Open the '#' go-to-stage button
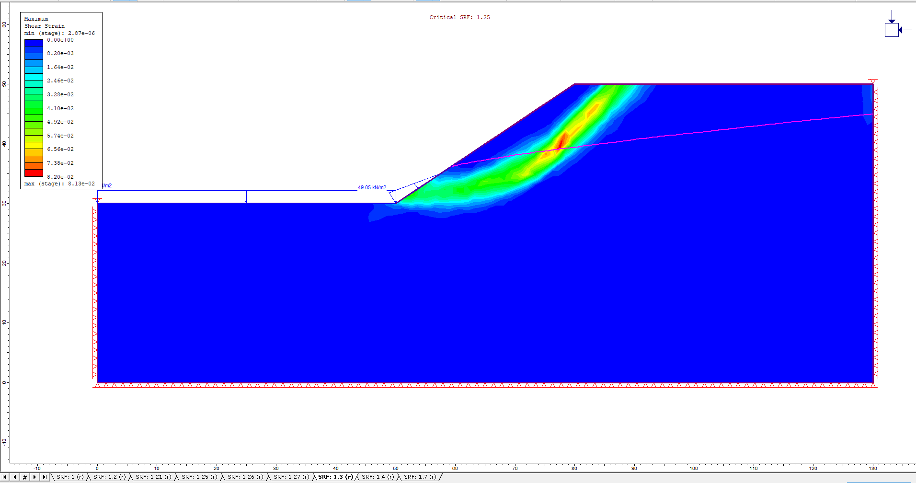916x483 pixels. coord(24,477)
